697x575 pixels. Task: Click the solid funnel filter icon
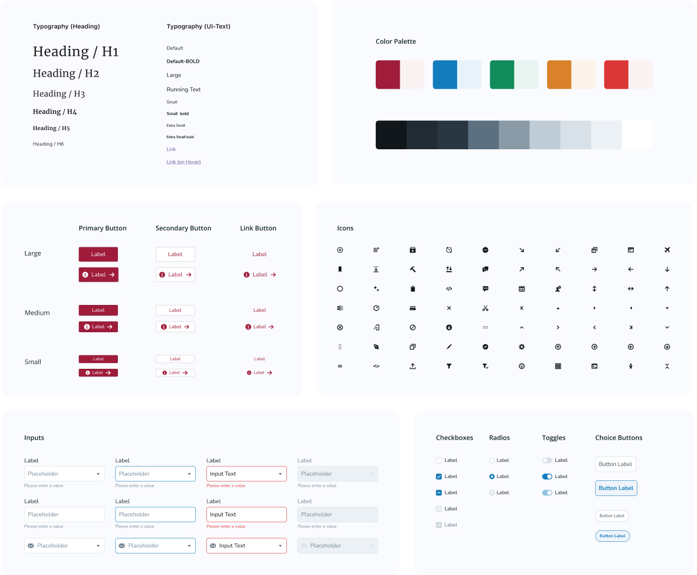pyautogui.click(x=449, y=366)
